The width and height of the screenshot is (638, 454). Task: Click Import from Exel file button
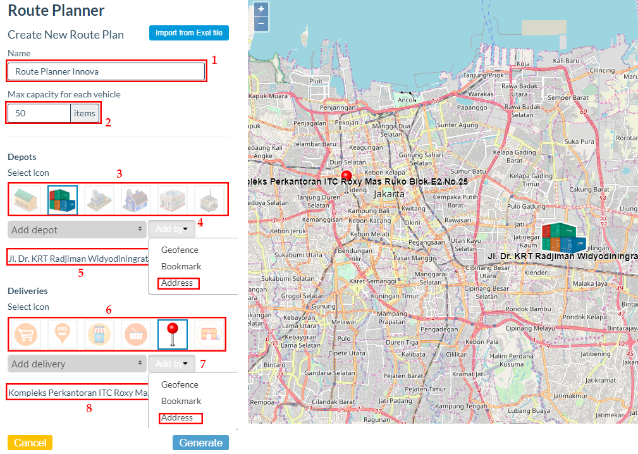pos(188,33)
